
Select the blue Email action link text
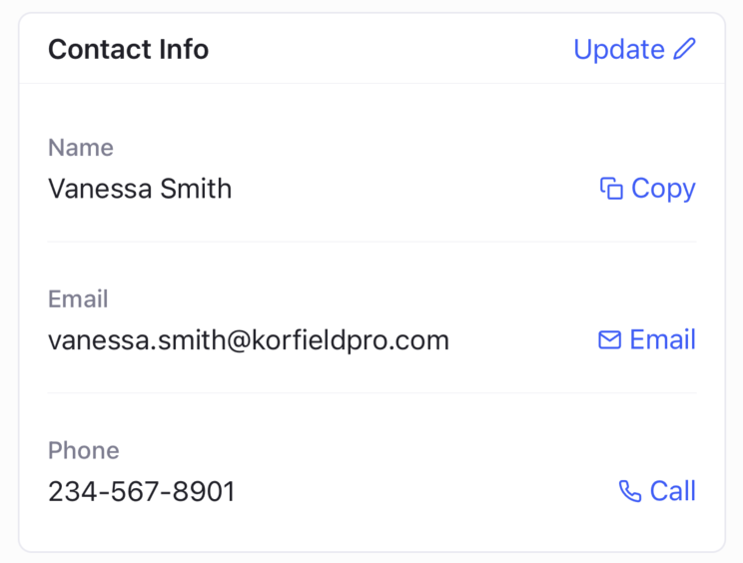[662, 340]
